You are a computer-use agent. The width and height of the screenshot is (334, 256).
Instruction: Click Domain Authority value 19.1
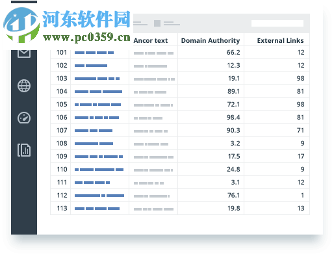[x=234, y=79]
